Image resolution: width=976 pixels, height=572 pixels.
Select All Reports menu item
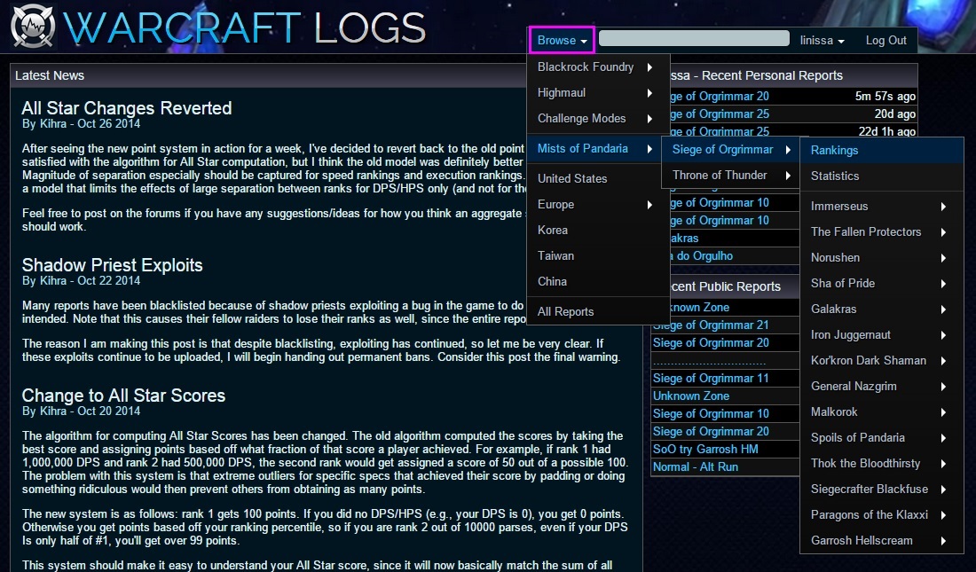coord(565,311)
